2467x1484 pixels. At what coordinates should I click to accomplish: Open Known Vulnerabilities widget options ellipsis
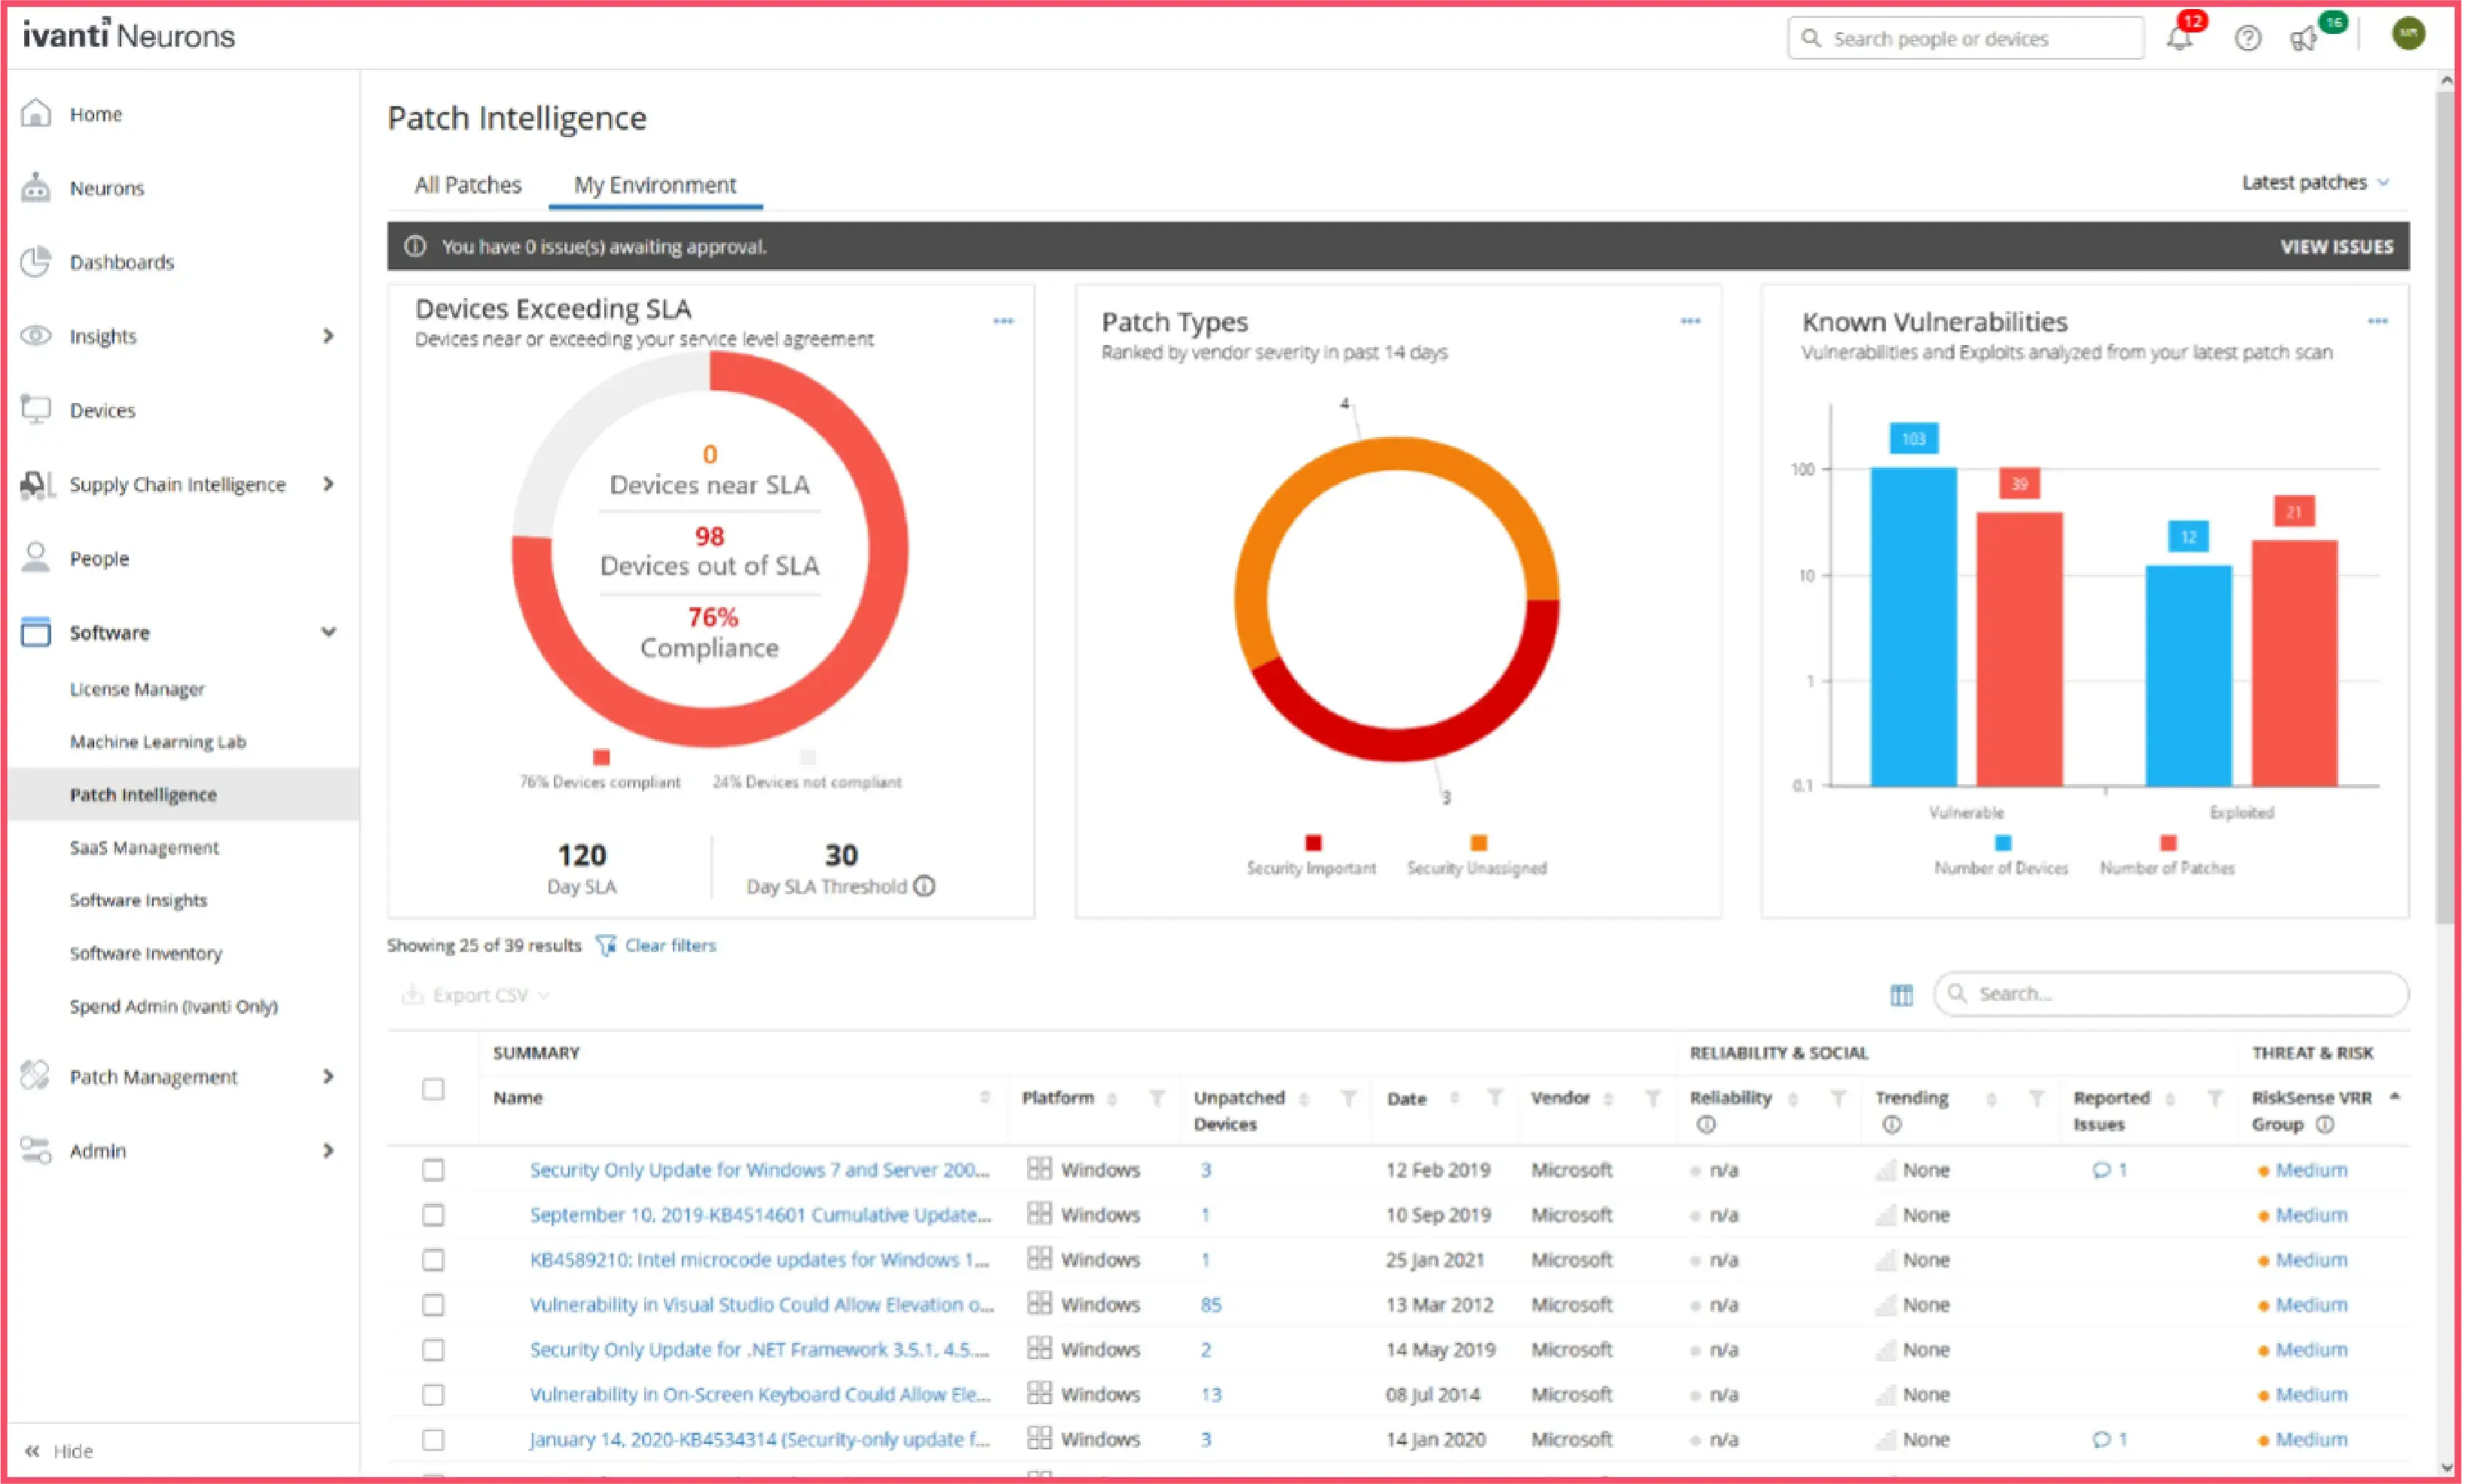point(2377,321)
